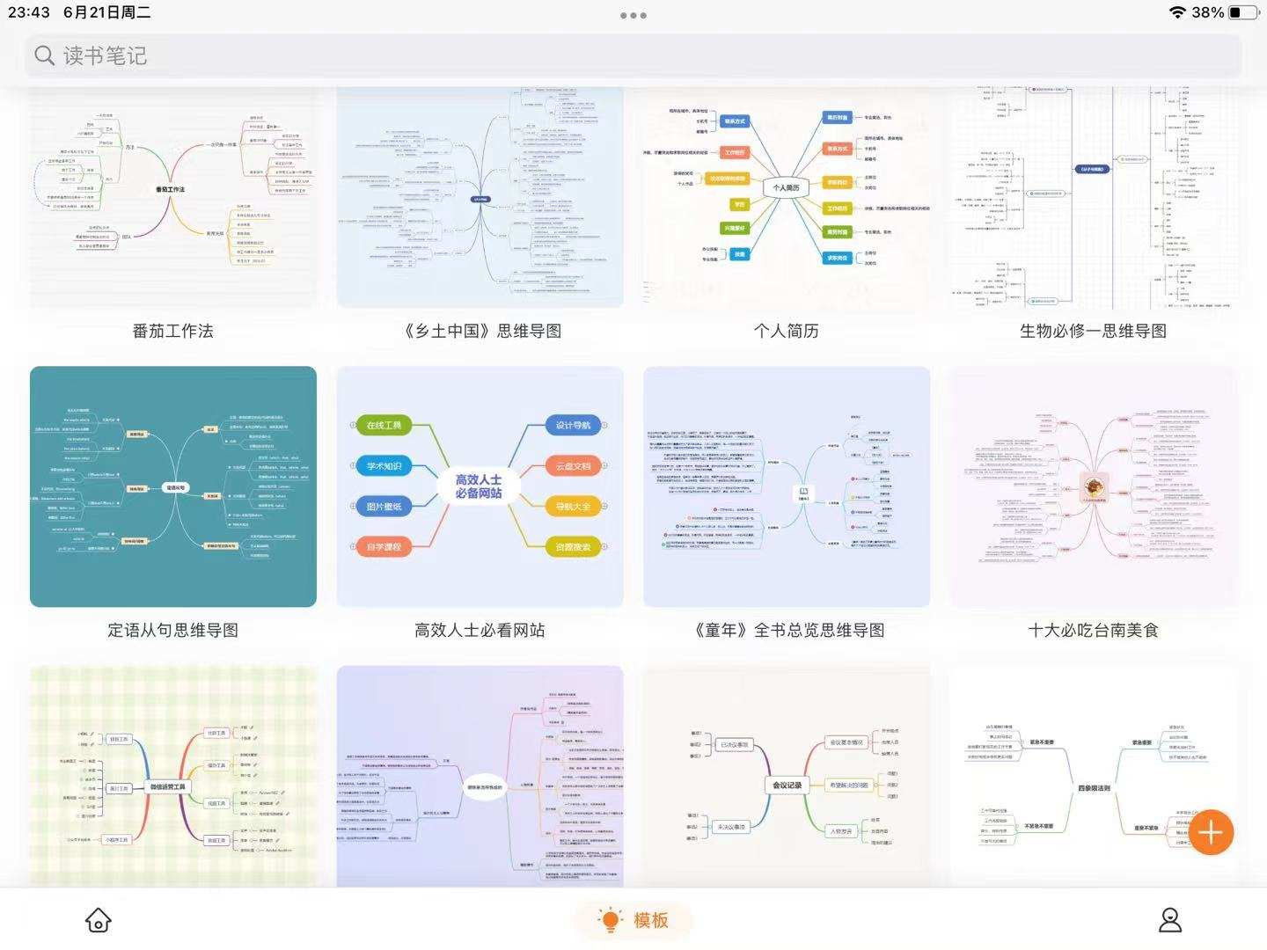The image size is (1267, 950).
Task: Open the 童年 overview template thumbnail
Action: tap(787, 486)
